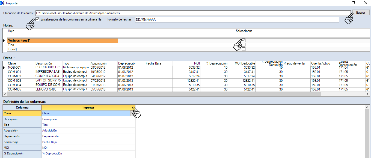Click the Importar window app icon
This screenshot has height=158, width=371.
tap(2, 3)
